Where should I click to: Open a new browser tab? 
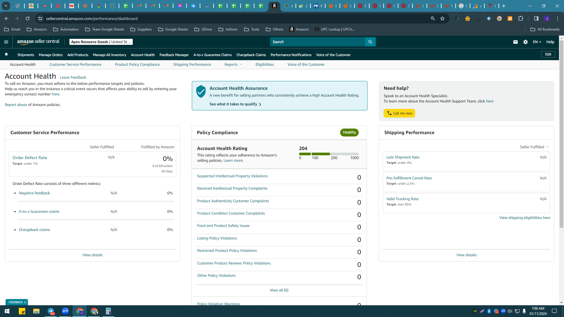(504, 6)
